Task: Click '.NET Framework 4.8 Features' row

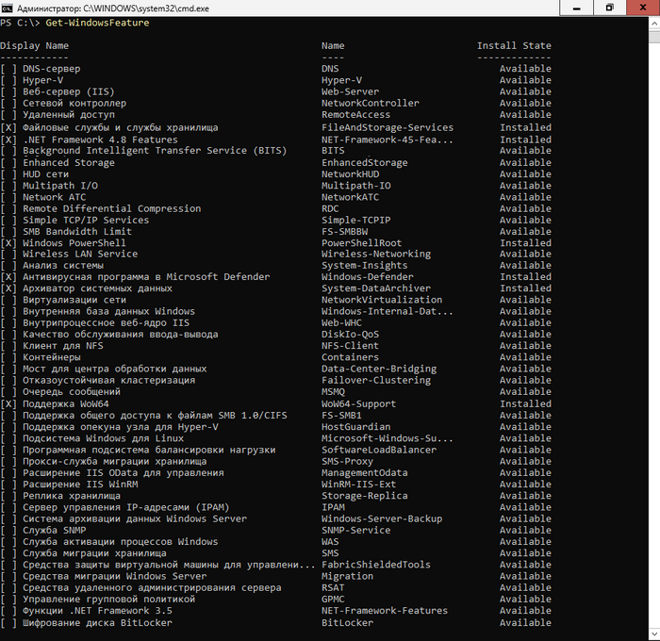Action: tap(100, 140)
